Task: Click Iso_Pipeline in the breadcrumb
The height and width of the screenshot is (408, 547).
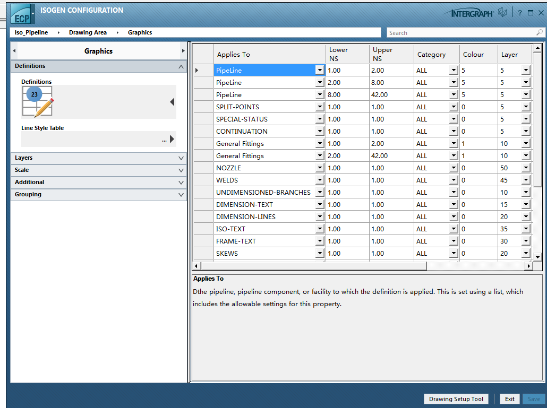Action: click(31, 32)
